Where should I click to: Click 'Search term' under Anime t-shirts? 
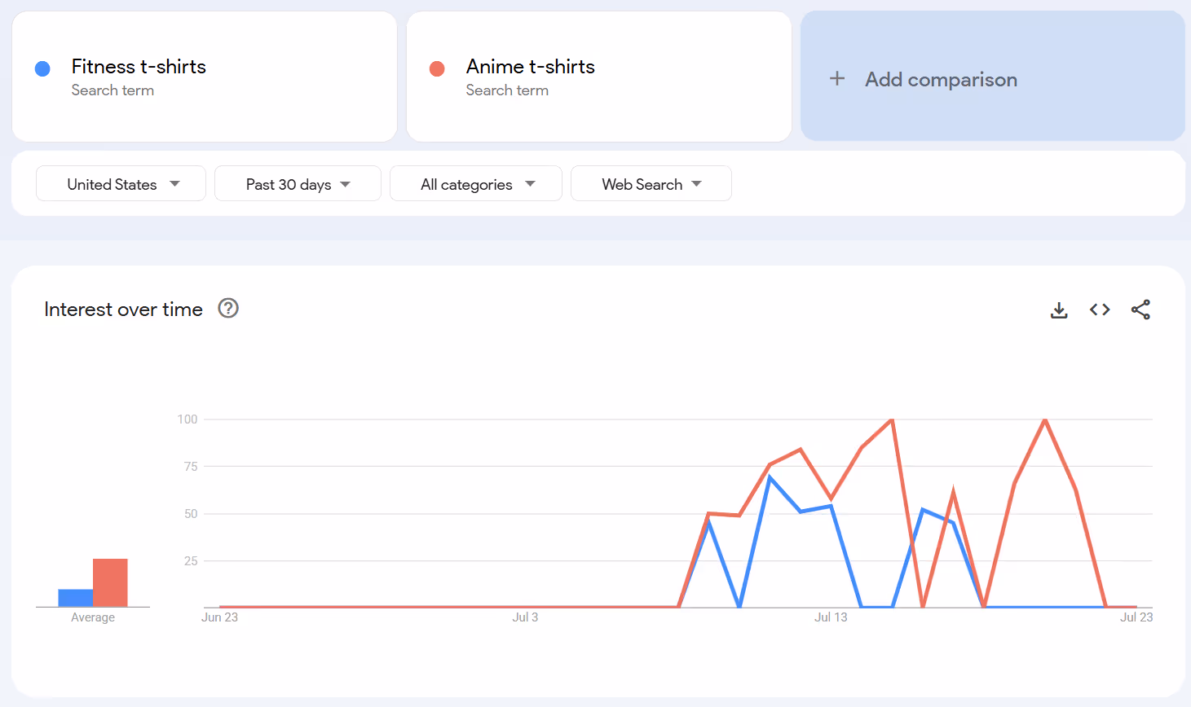(x=507, y=90)
